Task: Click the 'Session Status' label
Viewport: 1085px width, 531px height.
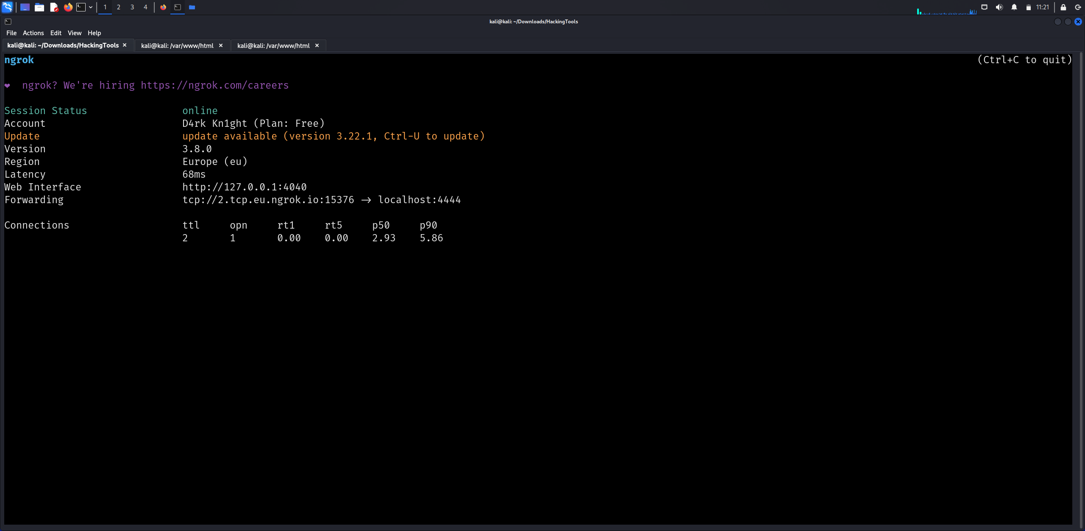Action: 46,111
